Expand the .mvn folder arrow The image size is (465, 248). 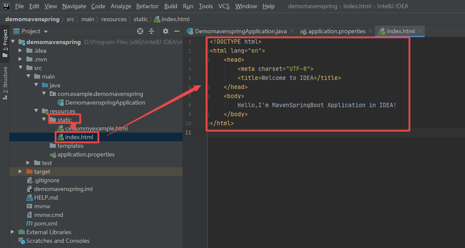[20, 59]
